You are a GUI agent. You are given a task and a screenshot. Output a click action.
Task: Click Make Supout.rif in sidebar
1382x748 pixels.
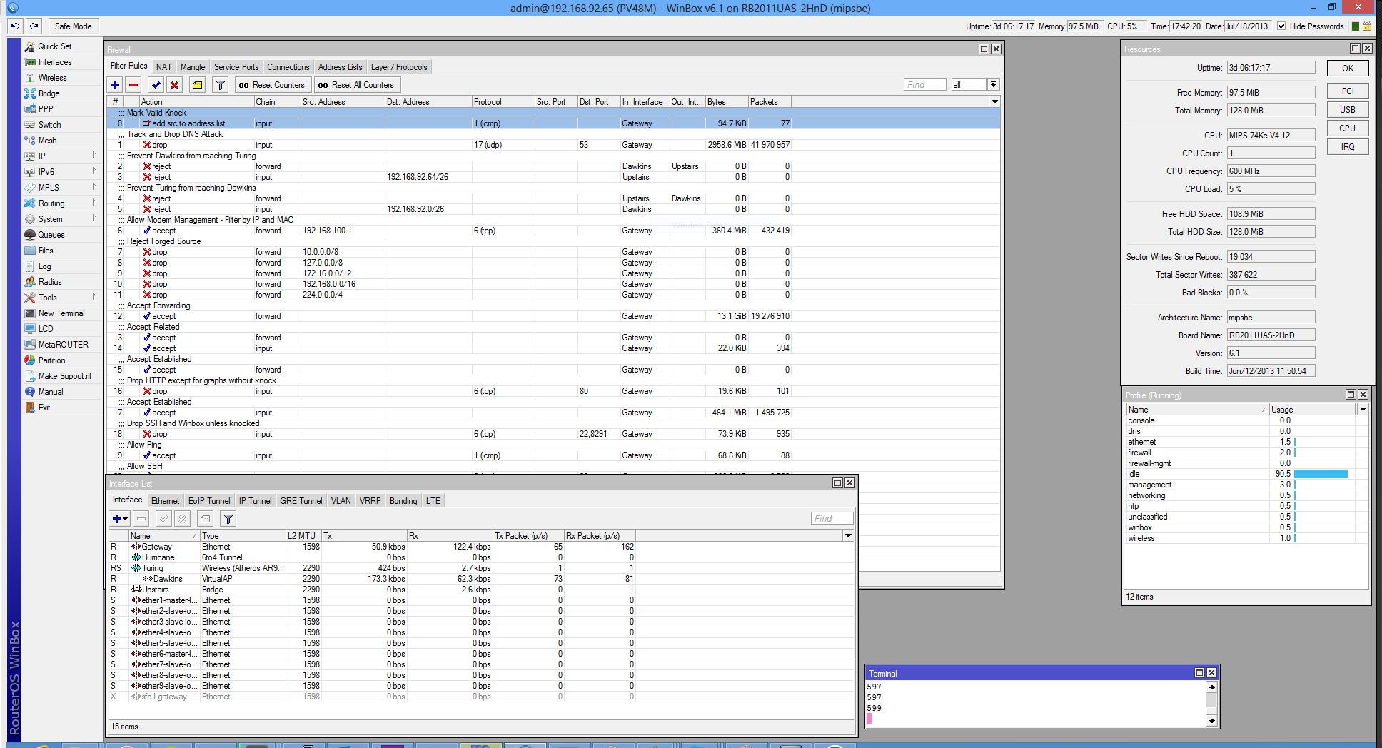coord(64,376)
